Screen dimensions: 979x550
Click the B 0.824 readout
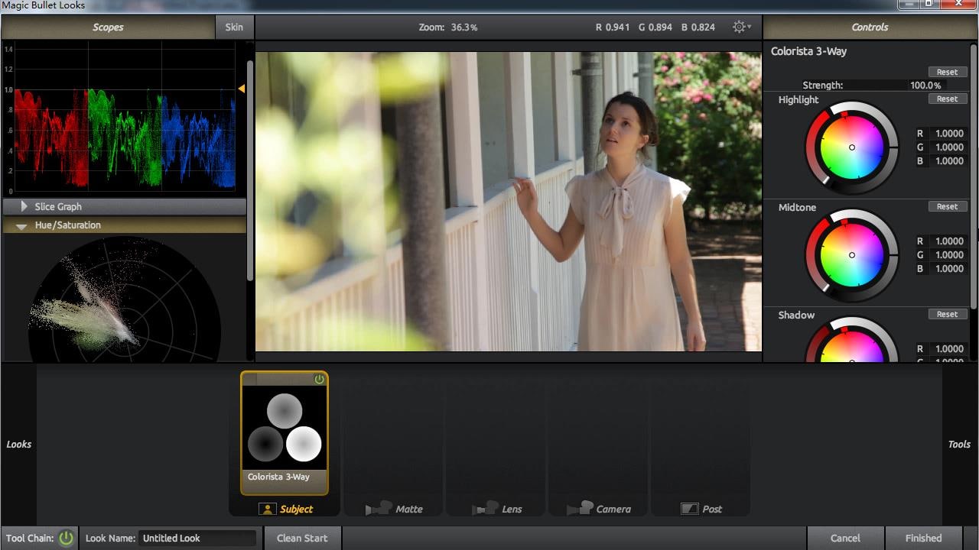tap(698, 27)
